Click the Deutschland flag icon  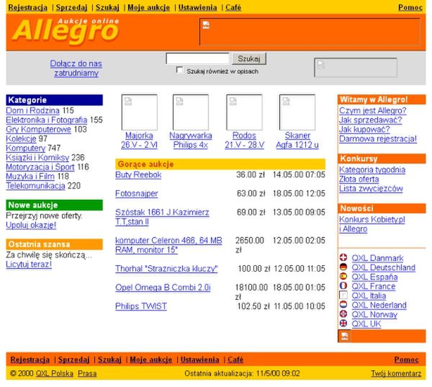click(x=343, y=267)
